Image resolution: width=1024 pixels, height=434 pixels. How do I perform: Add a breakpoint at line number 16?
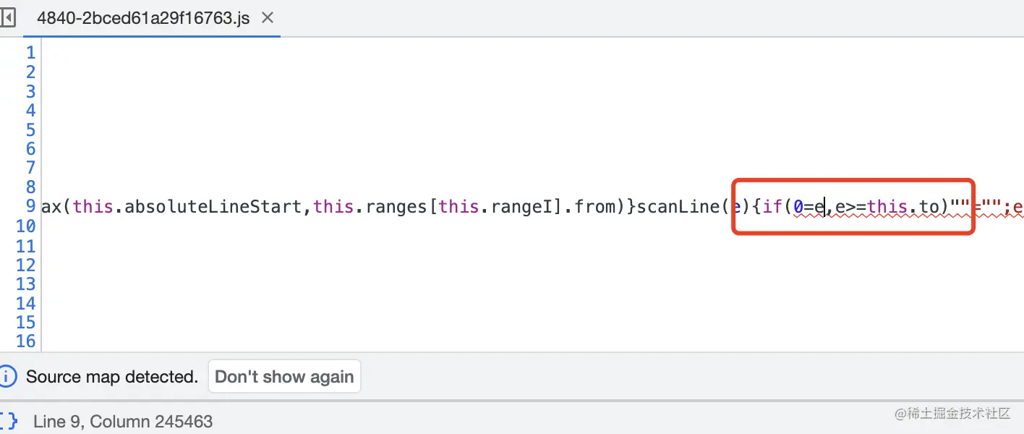(26, 341)
